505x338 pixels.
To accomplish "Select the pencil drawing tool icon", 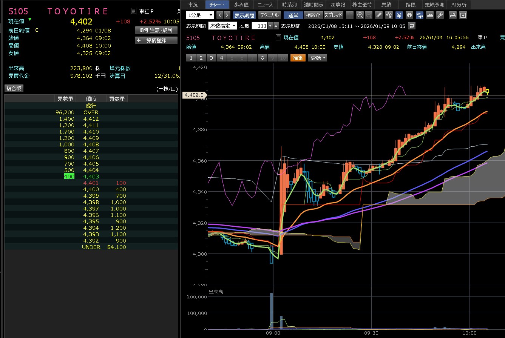I will [x=379, y=15].
